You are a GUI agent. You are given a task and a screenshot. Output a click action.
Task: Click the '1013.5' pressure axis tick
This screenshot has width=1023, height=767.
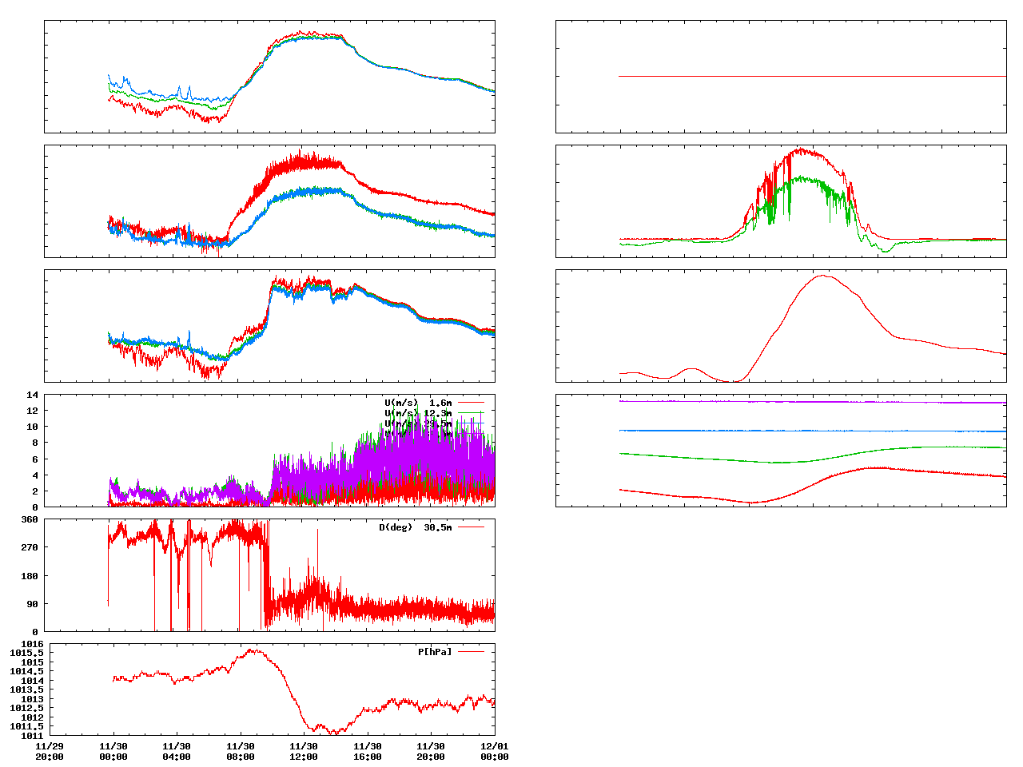point(27,690)
